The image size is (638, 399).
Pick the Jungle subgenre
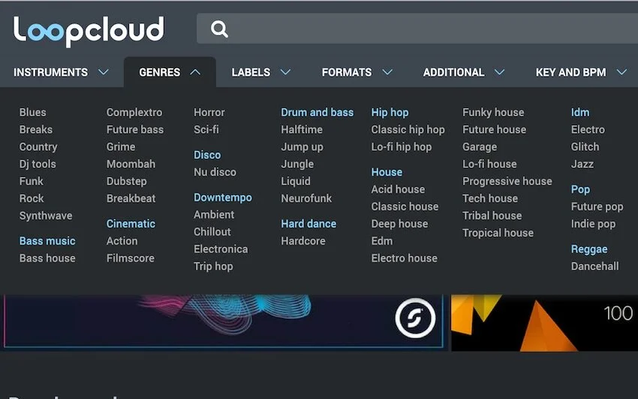(297, 164)
